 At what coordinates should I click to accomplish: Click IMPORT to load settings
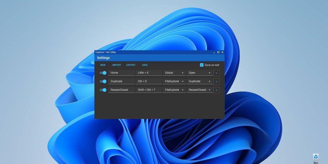point(117,65)
